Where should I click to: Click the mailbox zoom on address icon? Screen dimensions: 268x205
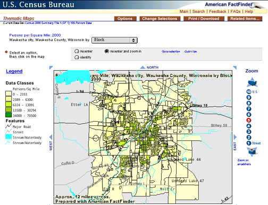(x=252, y=152)
